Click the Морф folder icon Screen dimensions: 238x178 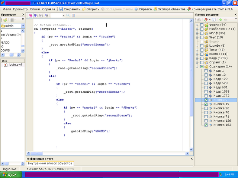pyautogui.click(x=206, y=33)
